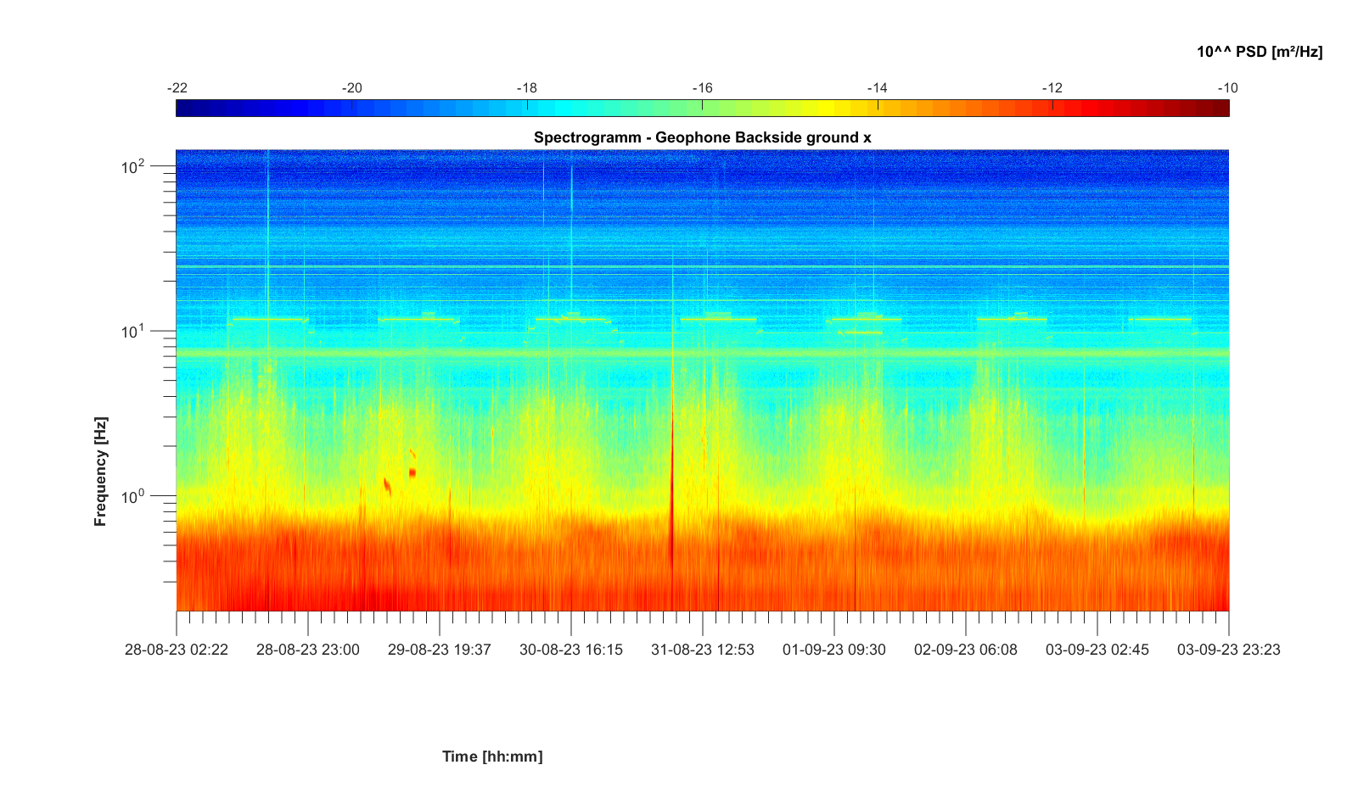The image size is (1358, 804).
Task: Click the spectrogram title 'Geophone Backside ground x'
Action: click(702, 137)
